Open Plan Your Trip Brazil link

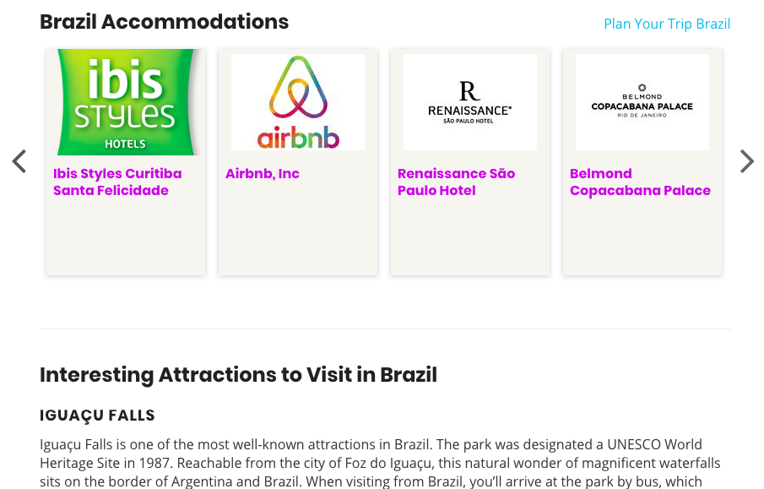(x=667, y=24)
